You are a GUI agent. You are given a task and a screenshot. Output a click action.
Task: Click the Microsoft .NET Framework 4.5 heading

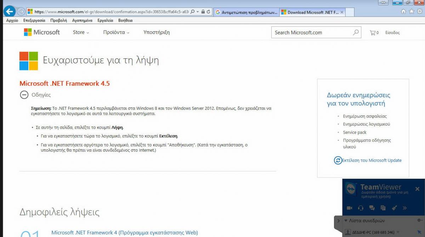(64, 83)
